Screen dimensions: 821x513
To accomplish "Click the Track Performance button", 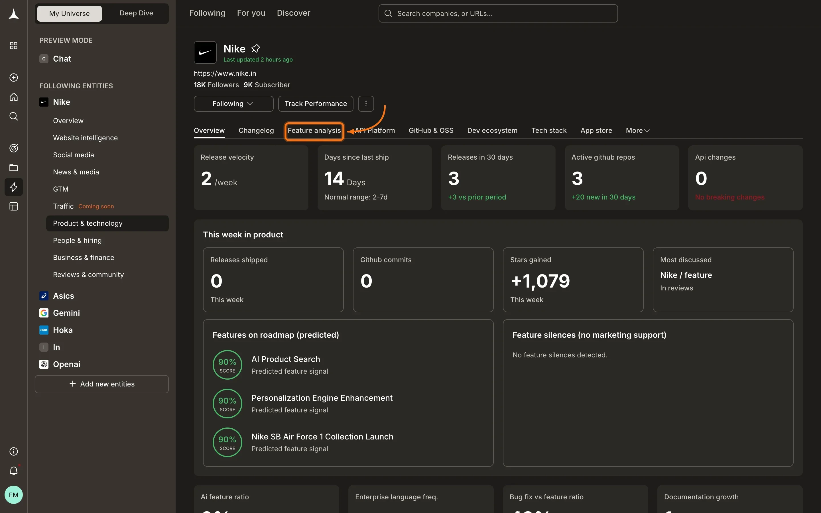I will 316,104.
